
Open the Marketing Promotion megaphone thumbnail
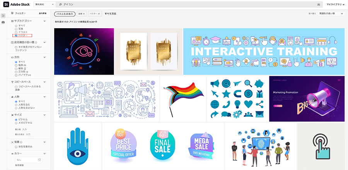[x=307, y=99]
